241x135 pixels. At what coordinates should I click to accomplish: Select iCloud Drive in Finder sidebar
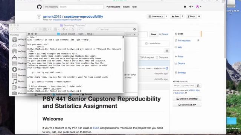tap(19, 45)
